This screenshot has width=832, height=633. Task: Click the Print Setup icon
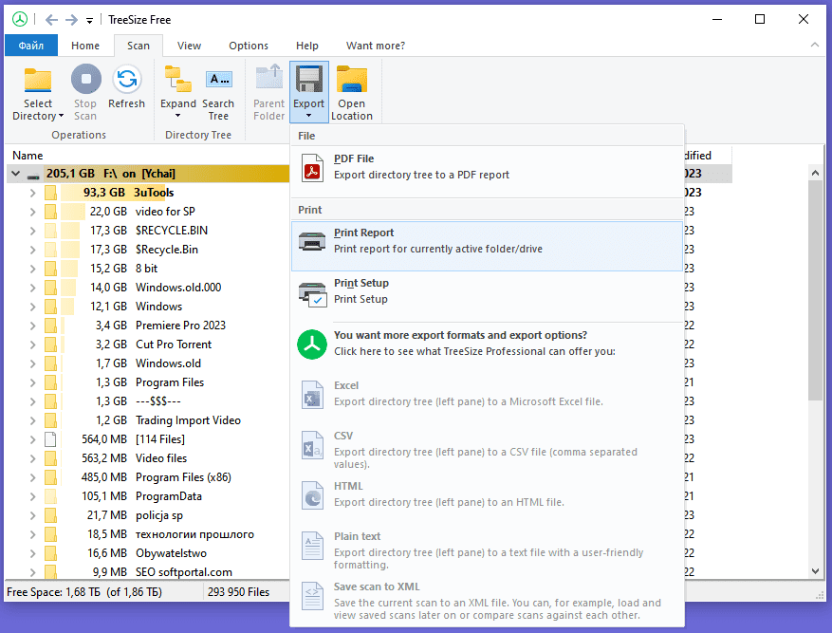312,294
